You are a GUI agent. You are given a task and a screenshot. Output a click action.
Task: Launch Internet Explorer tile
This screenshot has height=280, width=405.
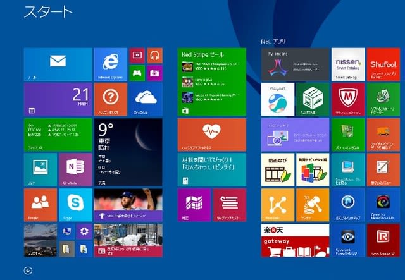pyautogui.click(x=111, y=64)
